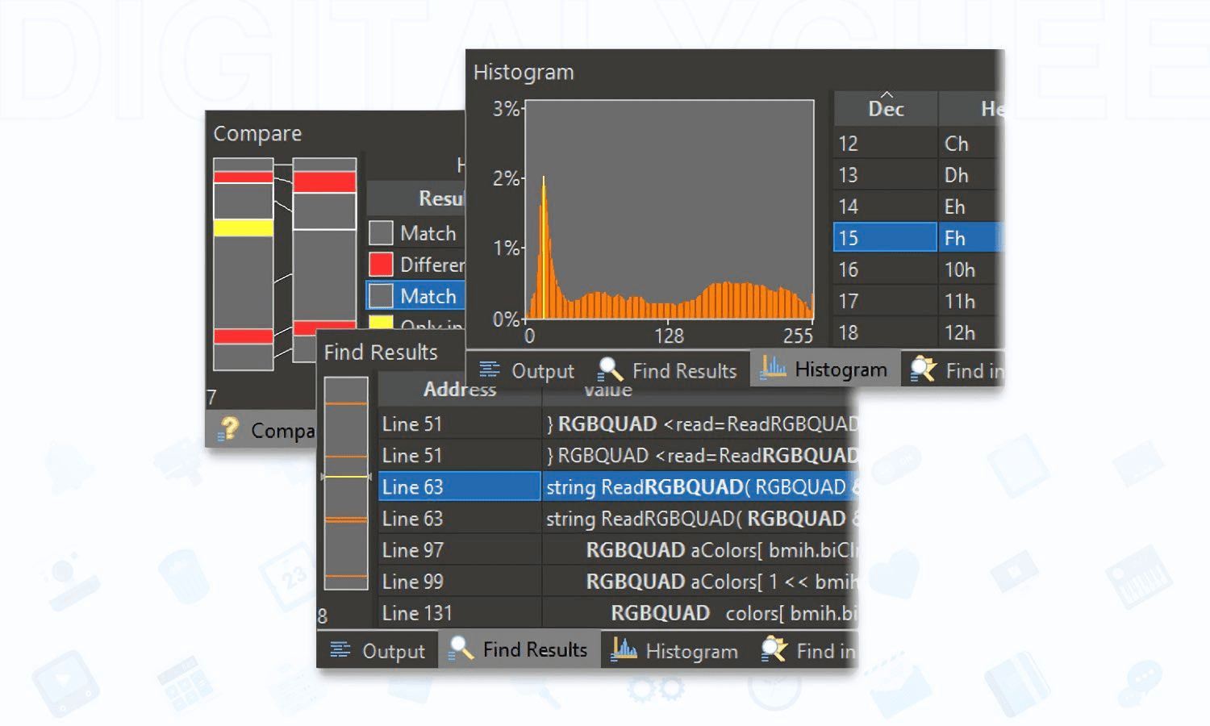Click the Find Results magnifier icon in Histogram panel
The height and width of the screenshot is (726, 1210).
(x=610, y=369)
